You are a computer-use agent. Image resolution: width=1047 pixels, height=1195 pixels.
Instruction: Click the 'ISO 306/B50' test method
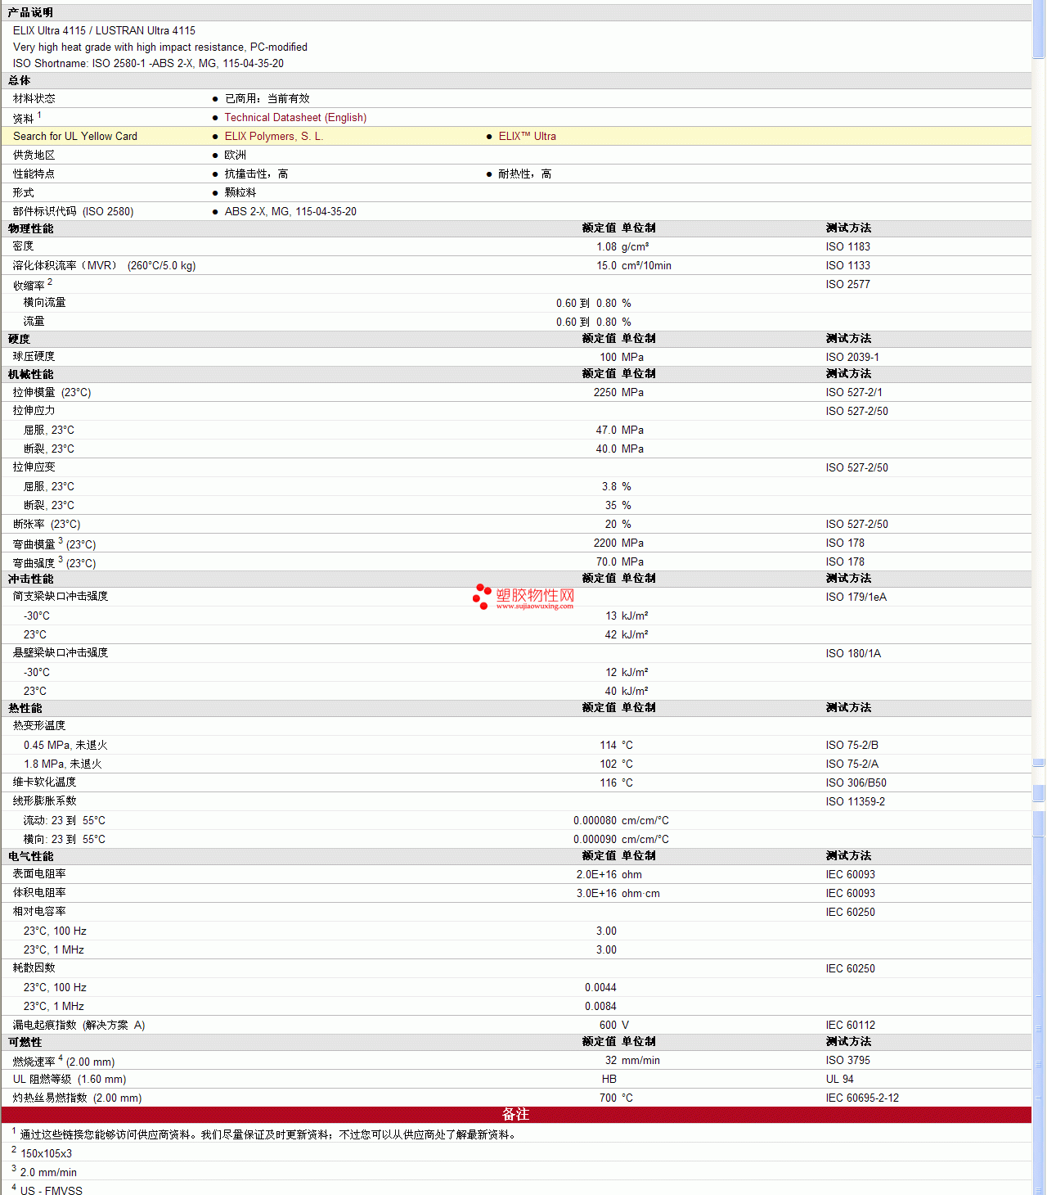856,783
